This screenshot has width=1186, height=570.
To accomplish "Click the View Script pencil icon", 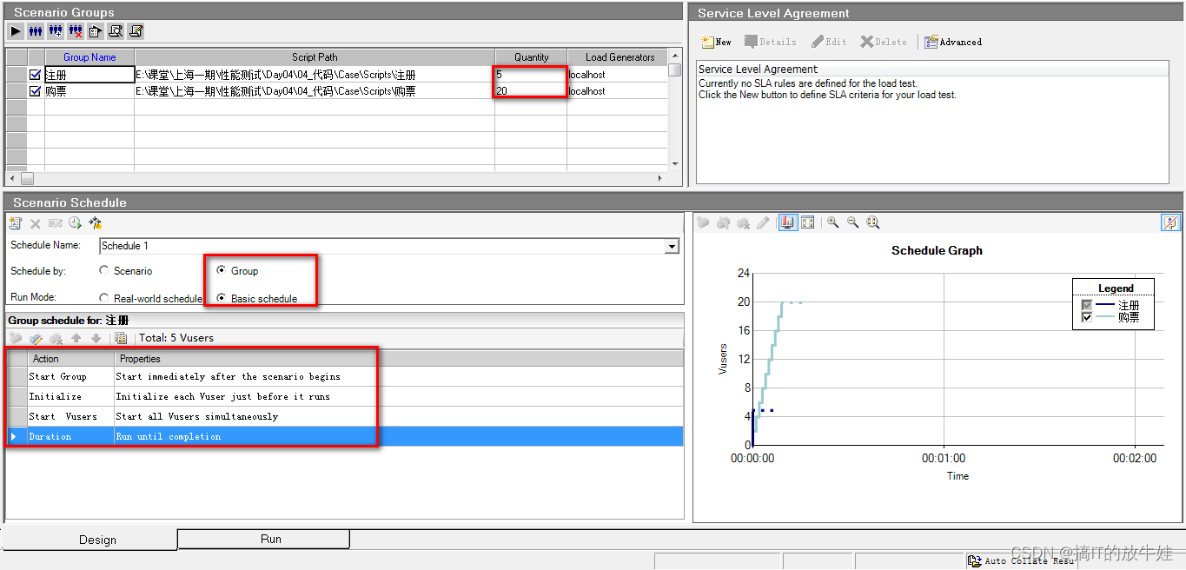I will point(136,31).
